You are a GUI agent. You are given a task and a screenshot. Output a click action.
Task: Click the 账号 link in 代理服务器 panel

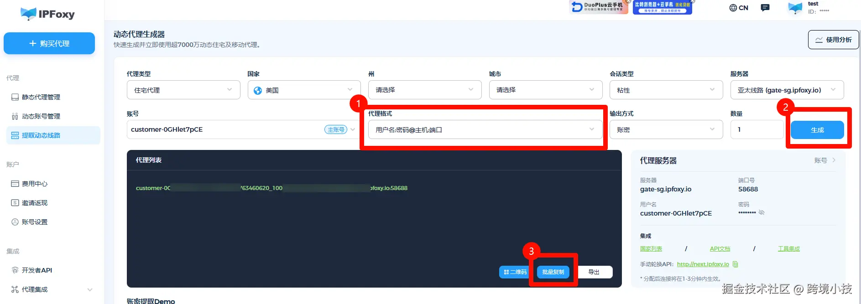(x=825, y=160)
